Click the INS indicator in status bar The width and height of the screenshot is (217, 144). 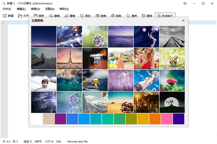pos(59,142)
